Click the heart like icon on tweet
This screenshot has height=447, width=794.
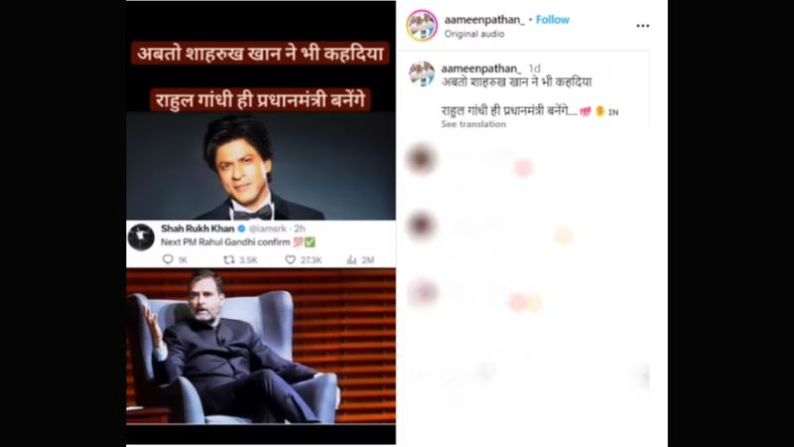pyautogui.click(x=290, y=259)
